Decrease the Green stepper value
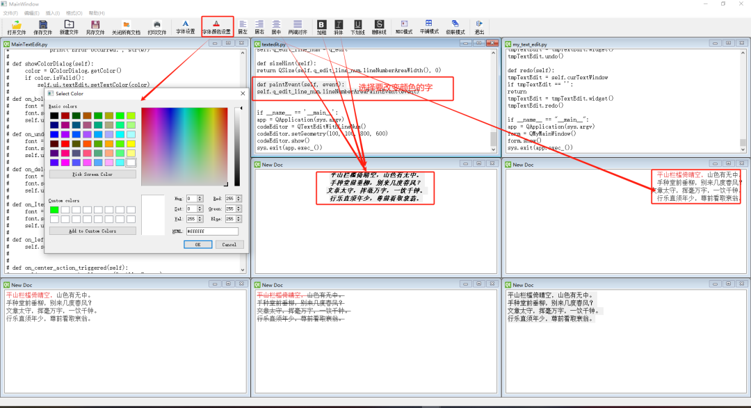Screen dimensions: 751x408 pyautogui.click(x=239, y=211)
